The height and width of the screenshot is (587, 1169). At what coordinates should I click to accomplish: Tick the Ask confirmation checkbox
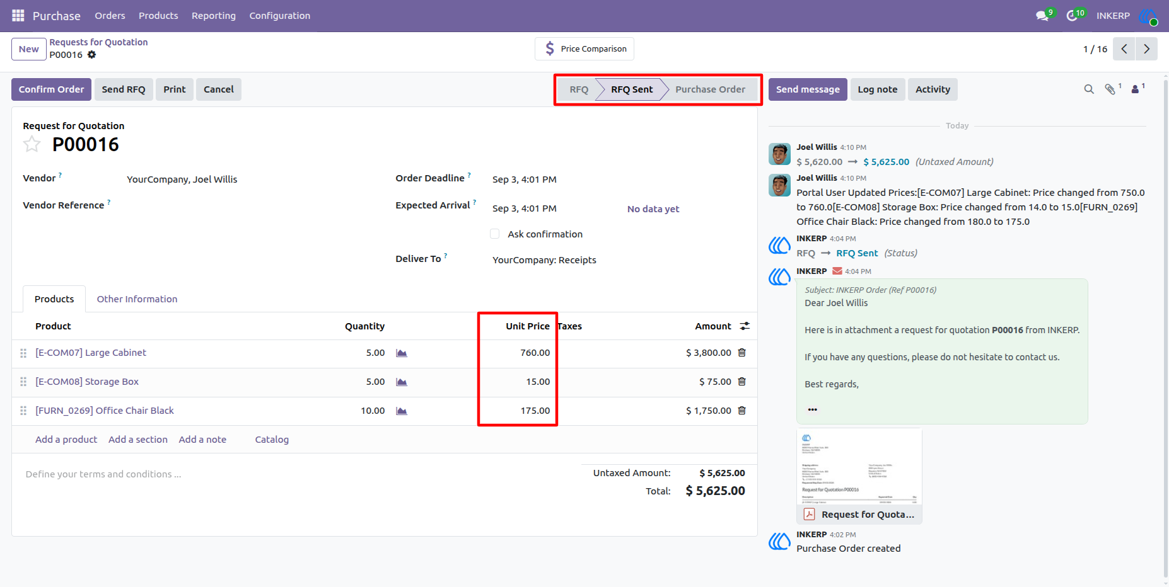pos(495,234)
